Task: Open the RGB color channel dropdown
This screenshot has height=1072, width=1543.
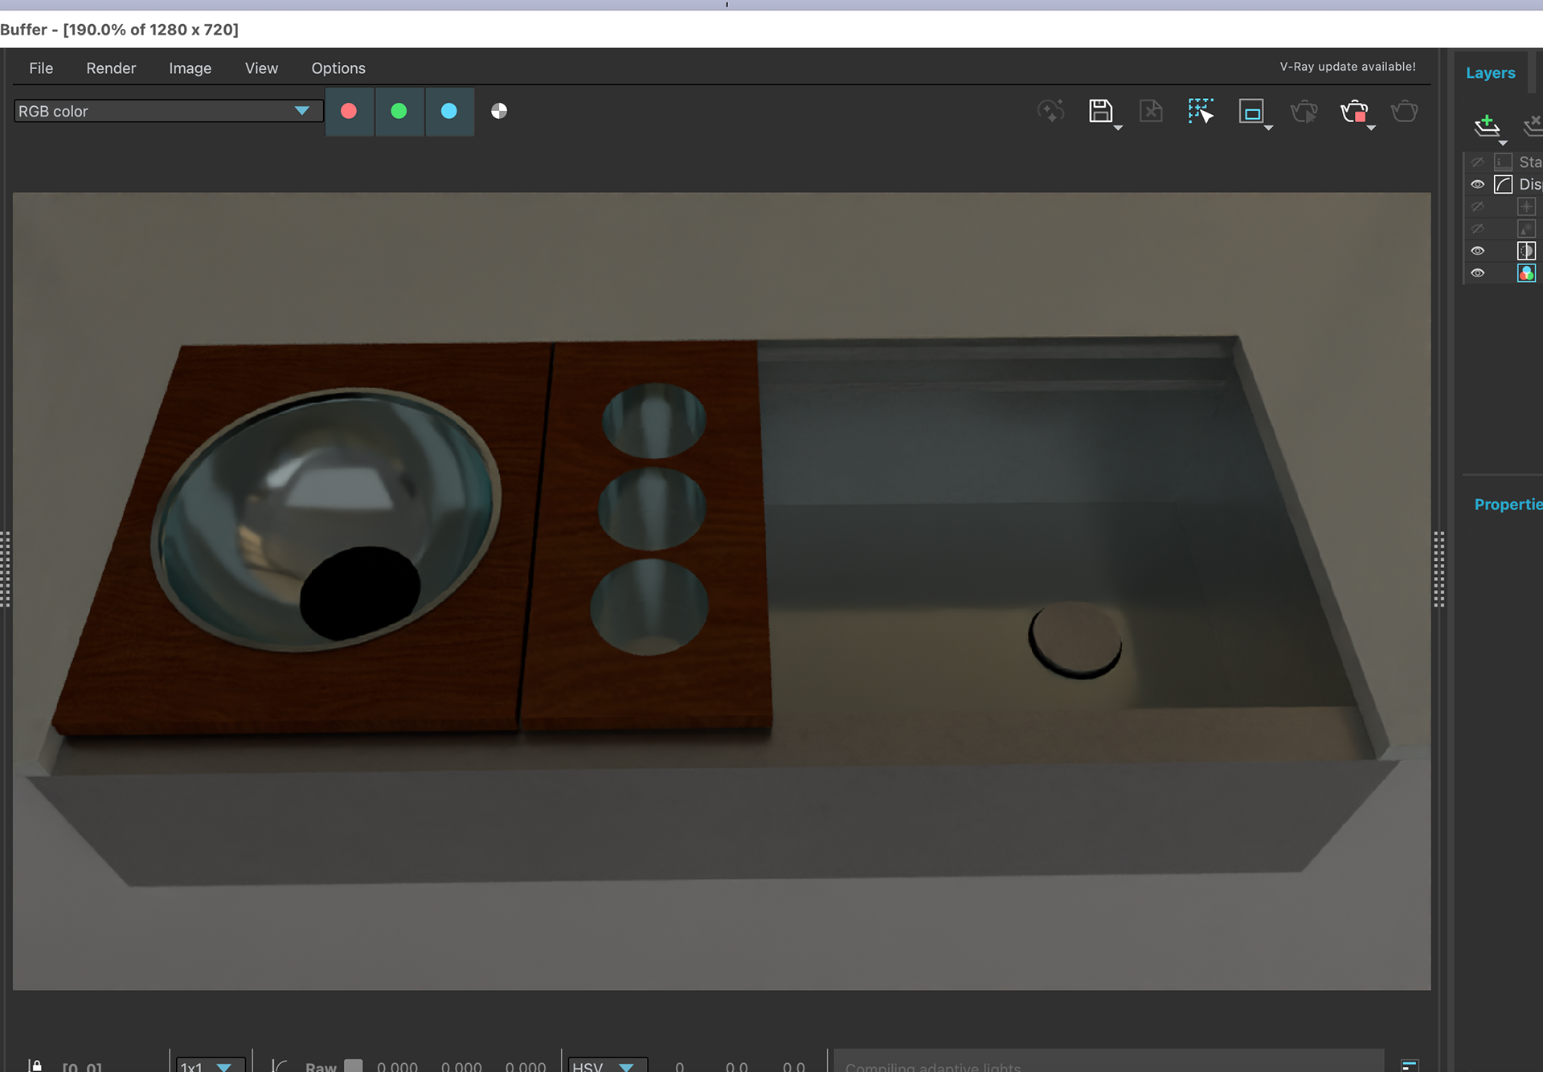Action: click(168, 111)
